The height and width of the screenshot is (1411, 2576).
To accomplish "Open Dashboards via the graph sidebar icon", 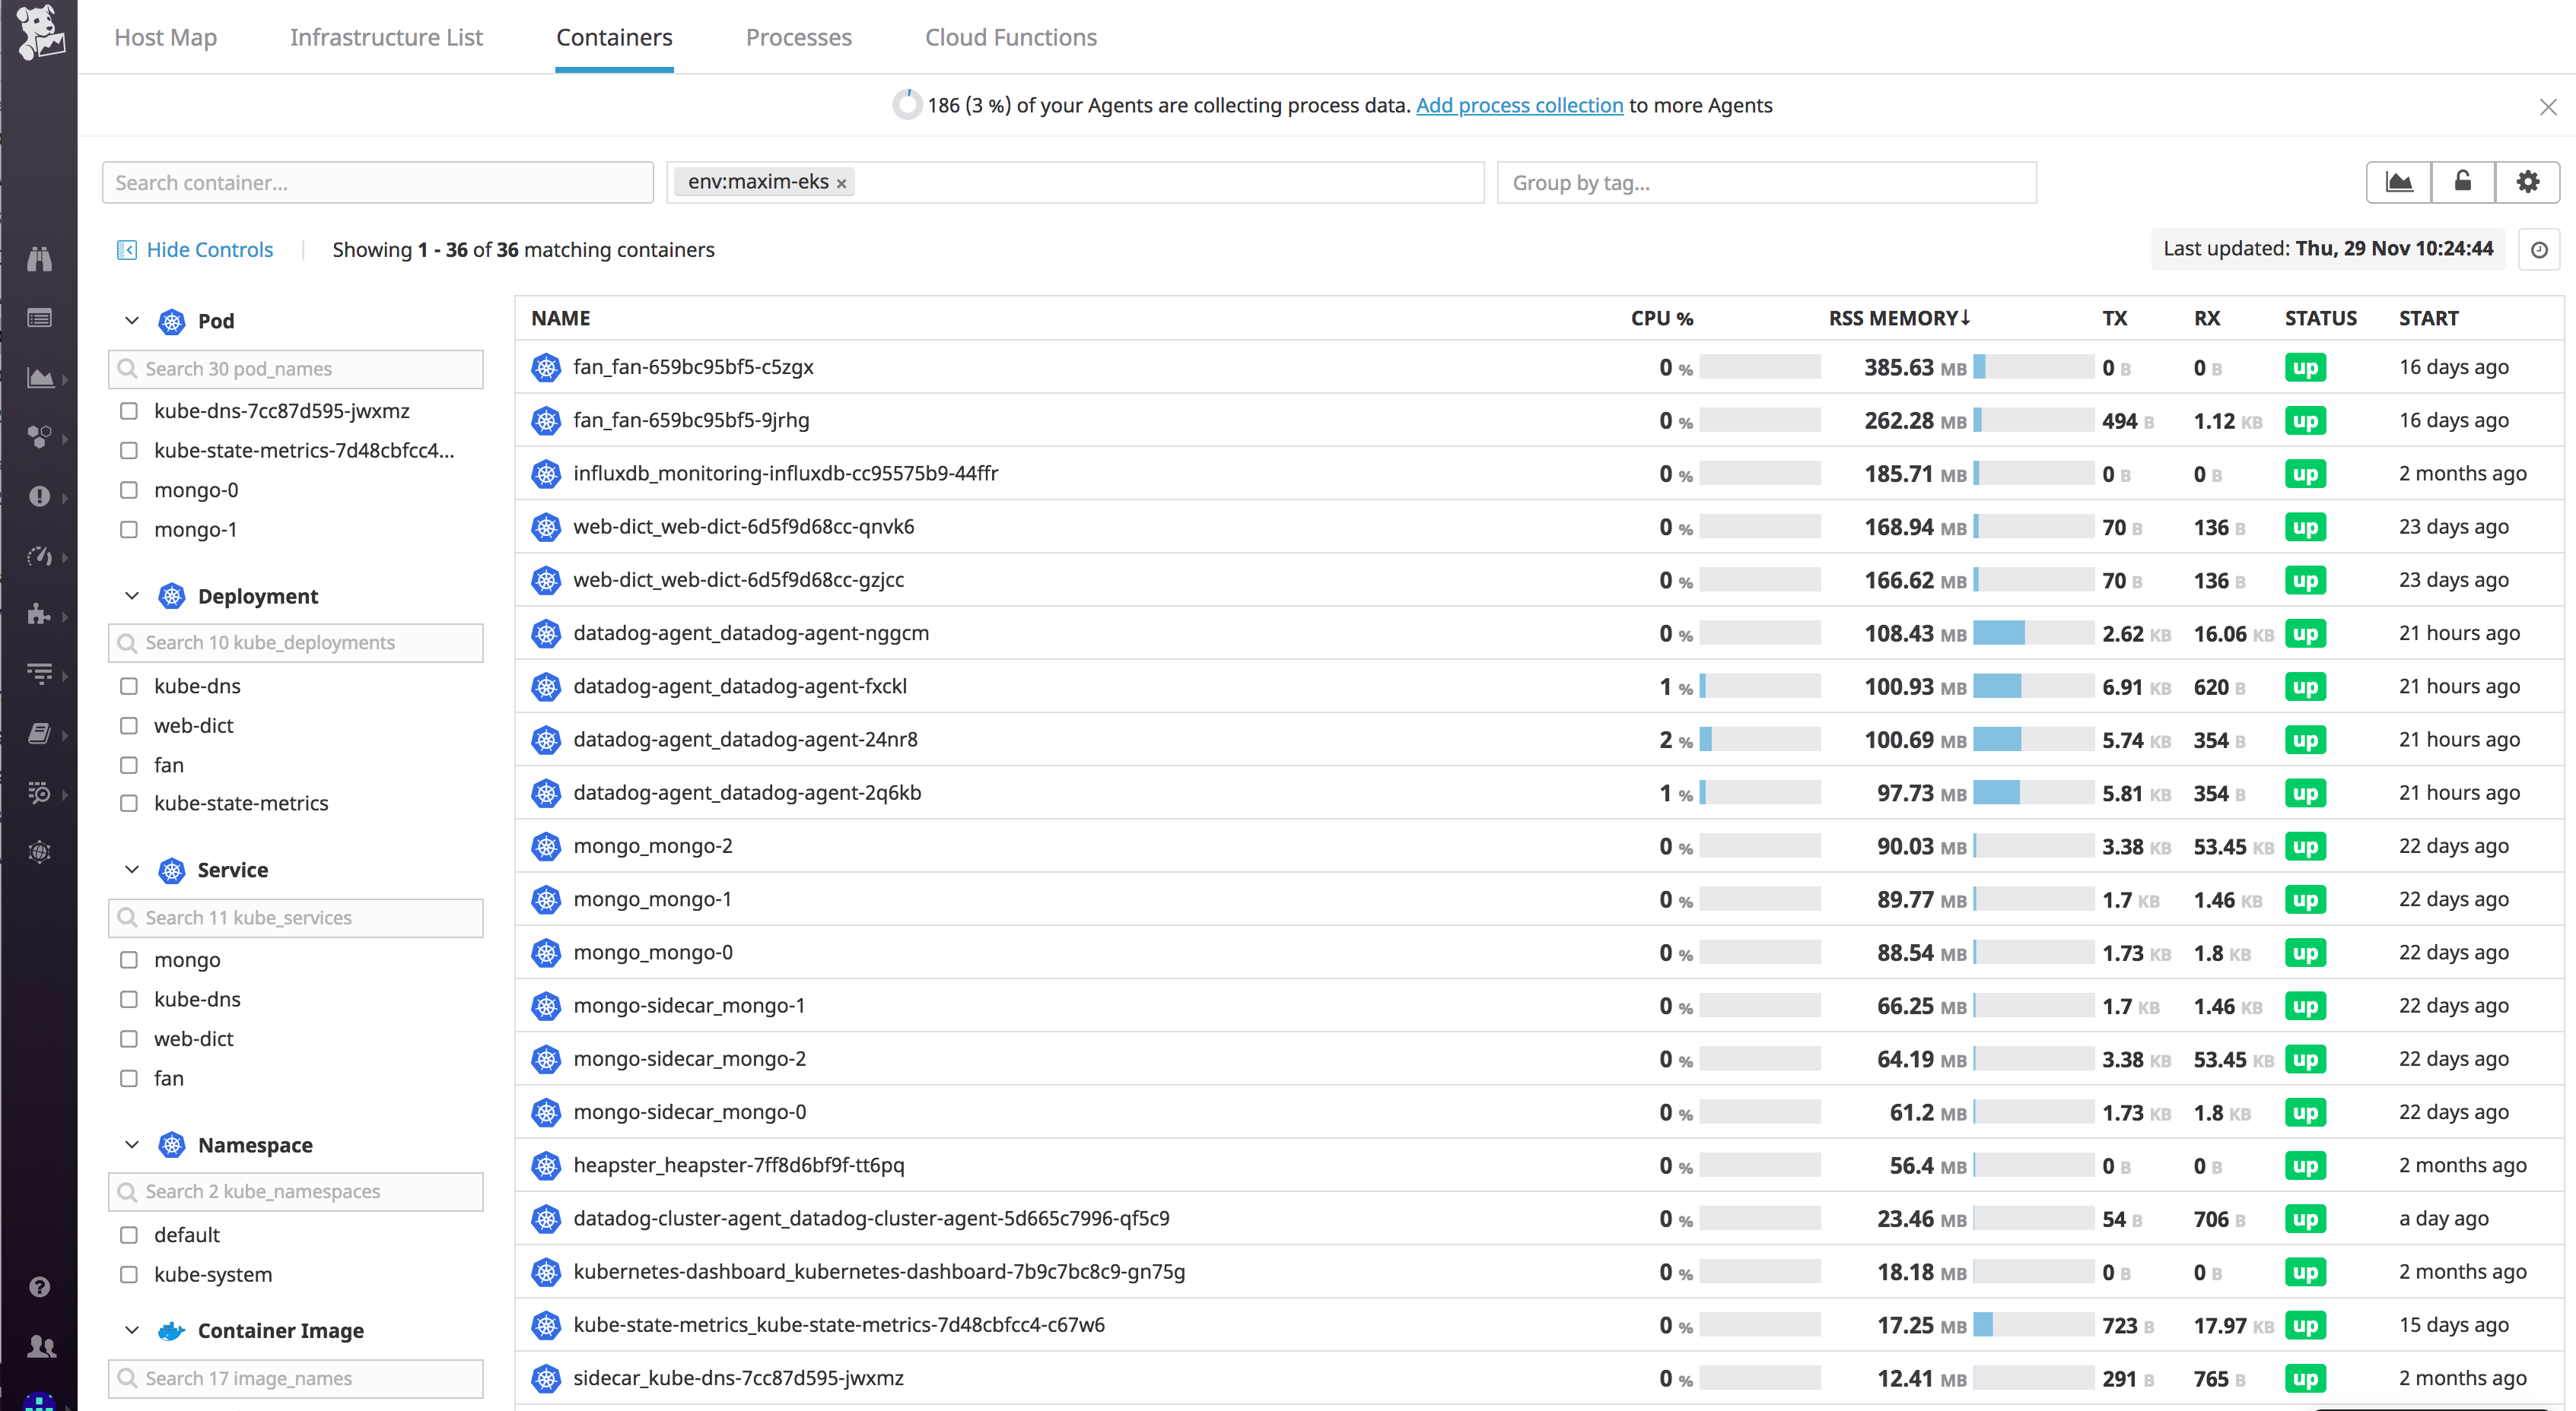I will [x=40, y=378].
